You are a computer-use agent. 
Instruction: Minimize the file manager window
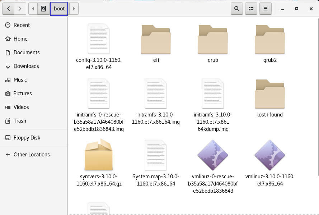point(282,9)
